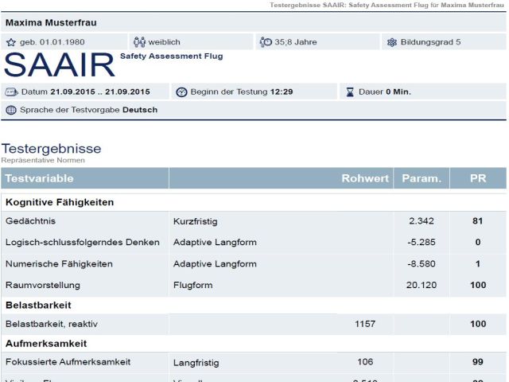Click the globe icon beside Sprache der Testvorgabe
Viewport: 509px width, 382px height.
click(11, 110)
